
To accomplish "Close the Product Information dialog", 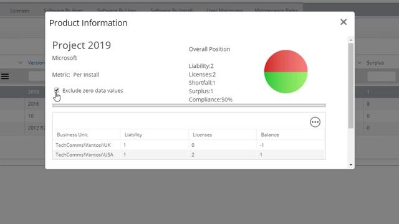I will pyautogui.click(x=344, y=22).
